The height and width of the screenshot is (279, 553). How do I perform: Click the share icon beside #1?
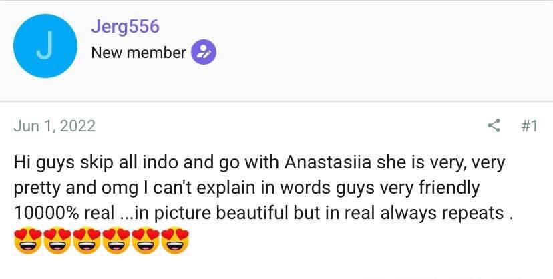point(494,125)
